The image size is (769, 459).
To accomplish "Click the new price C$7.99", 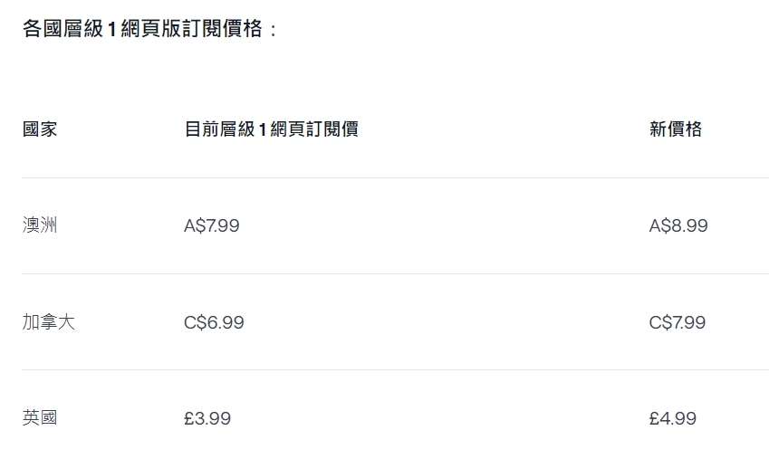I will pyautogui.click(x=678, y=322).
